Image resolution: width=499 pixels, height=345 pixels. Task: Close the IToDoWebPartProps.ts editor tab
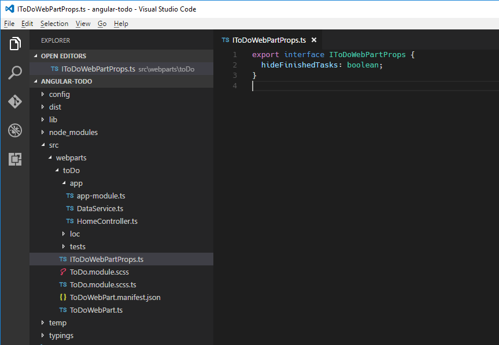tap(314, 40)
